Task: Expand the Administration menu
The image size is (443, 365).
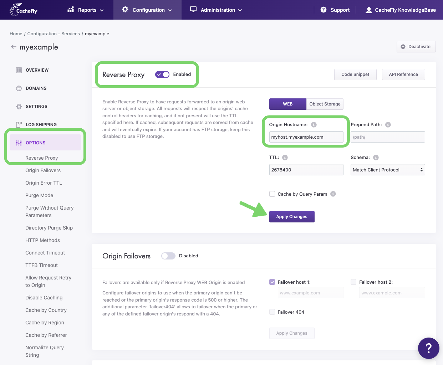Action: [216, 10]
